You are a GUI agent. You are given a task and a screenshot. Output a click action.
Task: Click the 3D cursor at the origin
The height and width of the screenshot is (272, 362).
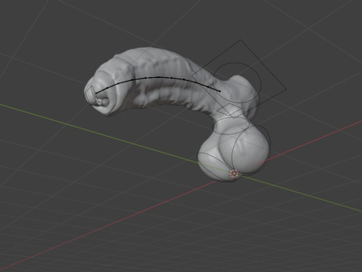234,173
